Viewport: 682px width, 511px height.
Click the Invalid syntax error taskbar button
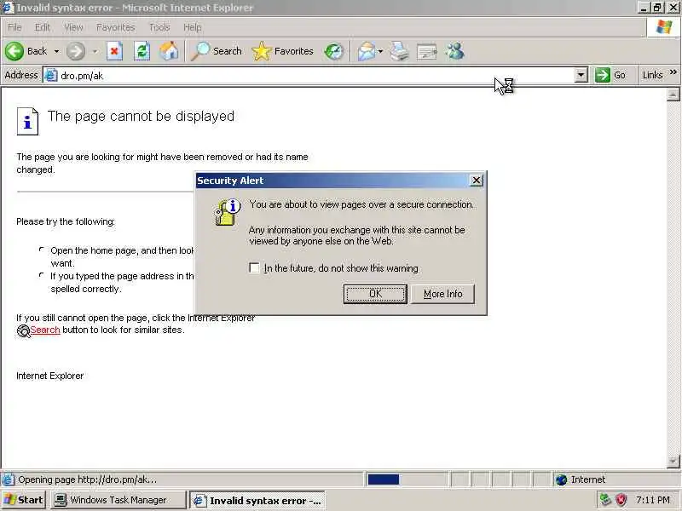click(x=257, y=501)
